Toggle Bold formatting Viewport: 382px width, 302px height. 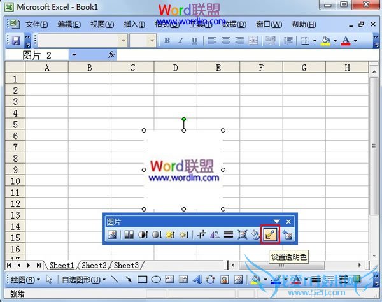click(167, 41)
